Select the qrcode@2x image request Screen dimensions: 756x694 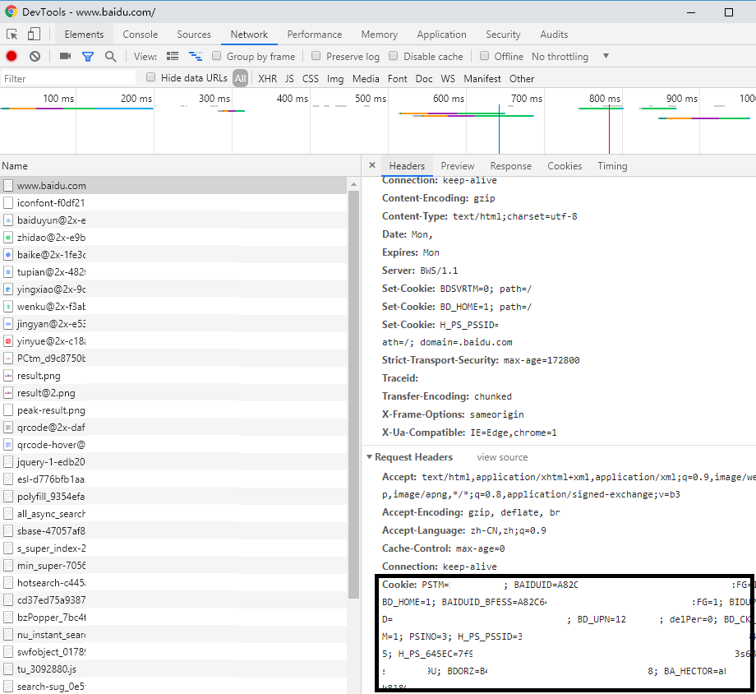click(173, 428)
